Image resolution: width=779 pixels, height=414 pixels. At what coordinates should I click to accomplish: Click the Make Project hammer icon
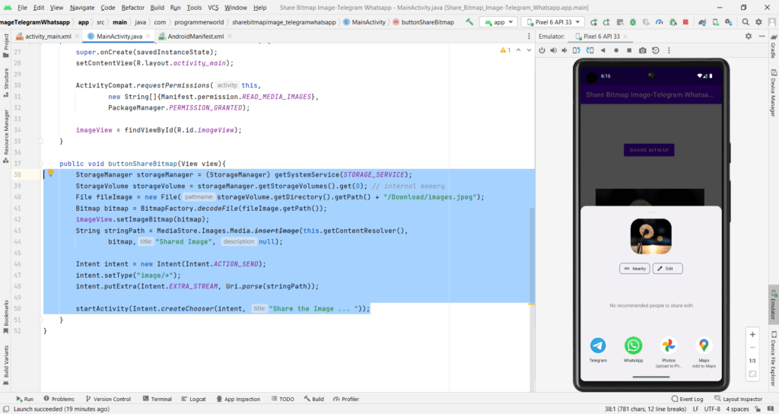click(x=469, y=22)
